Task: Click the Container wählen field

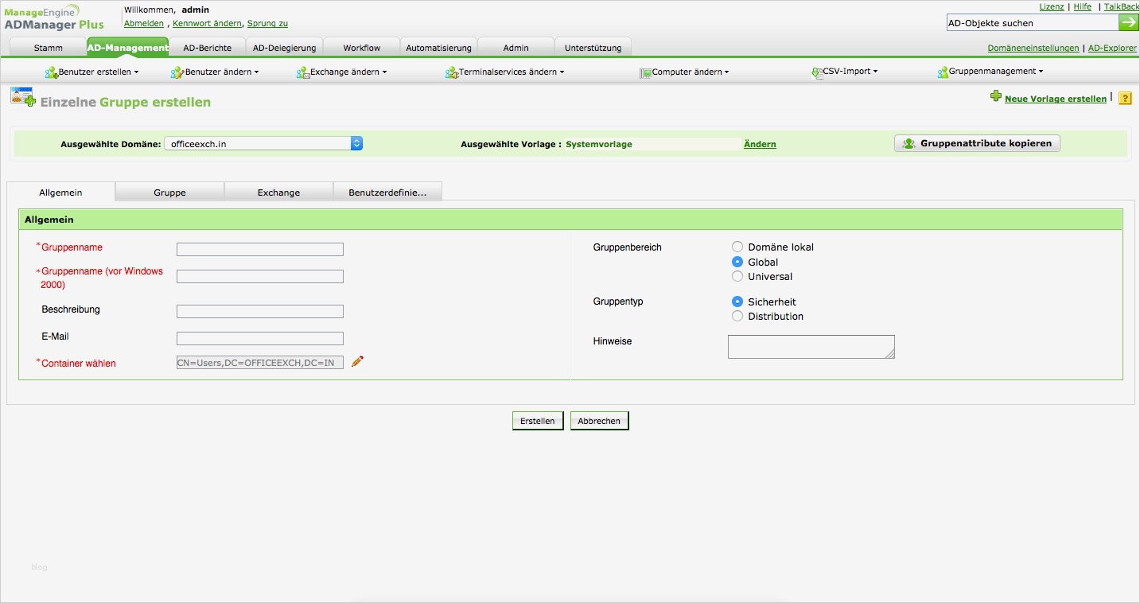Action: 260,363
